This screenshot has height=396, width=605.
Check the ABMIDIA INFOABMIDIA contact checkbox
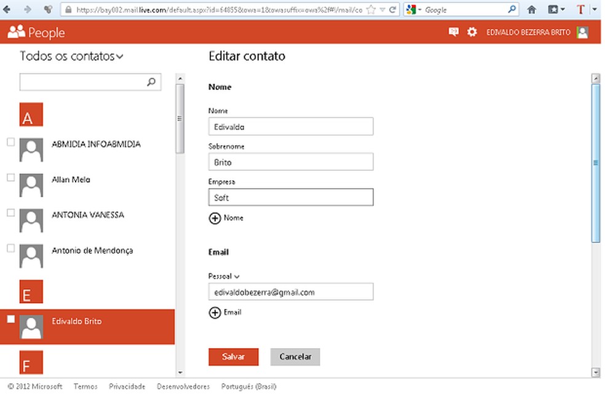[x=11, y=142]
